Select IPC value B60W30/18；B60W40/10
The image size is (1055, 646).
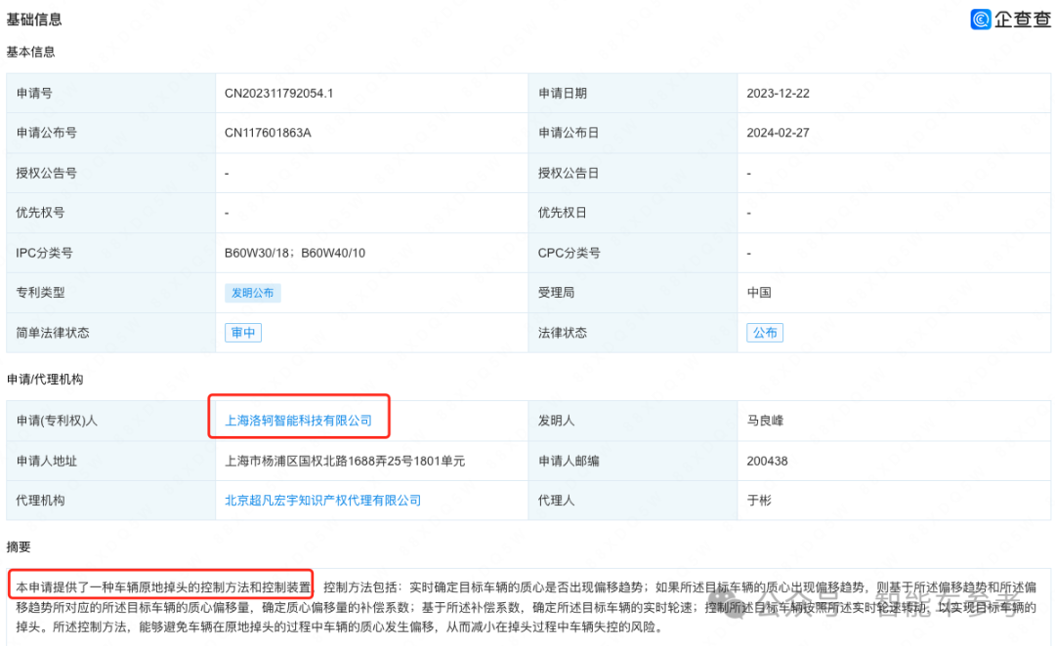[x=295, y=253]
